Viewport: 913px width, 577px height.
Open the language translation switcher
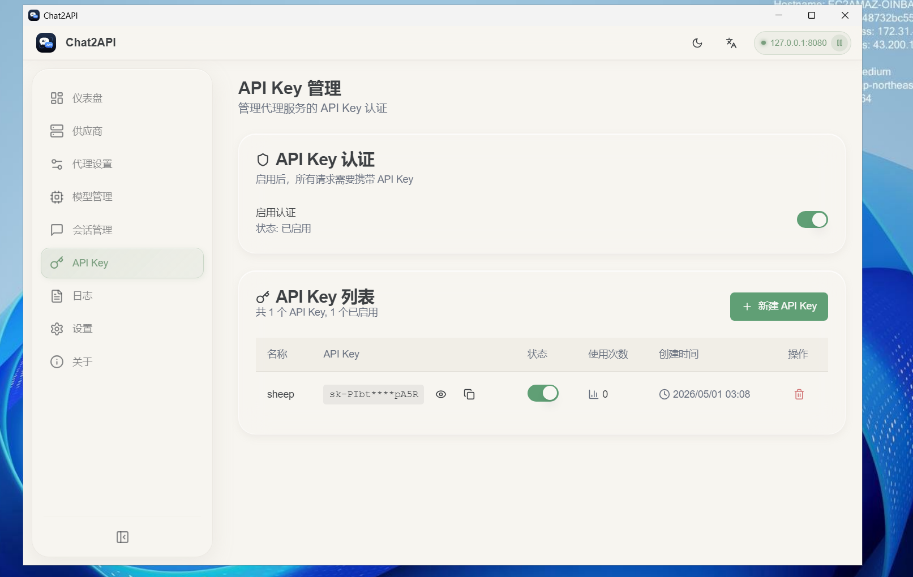tap(731, 43)
